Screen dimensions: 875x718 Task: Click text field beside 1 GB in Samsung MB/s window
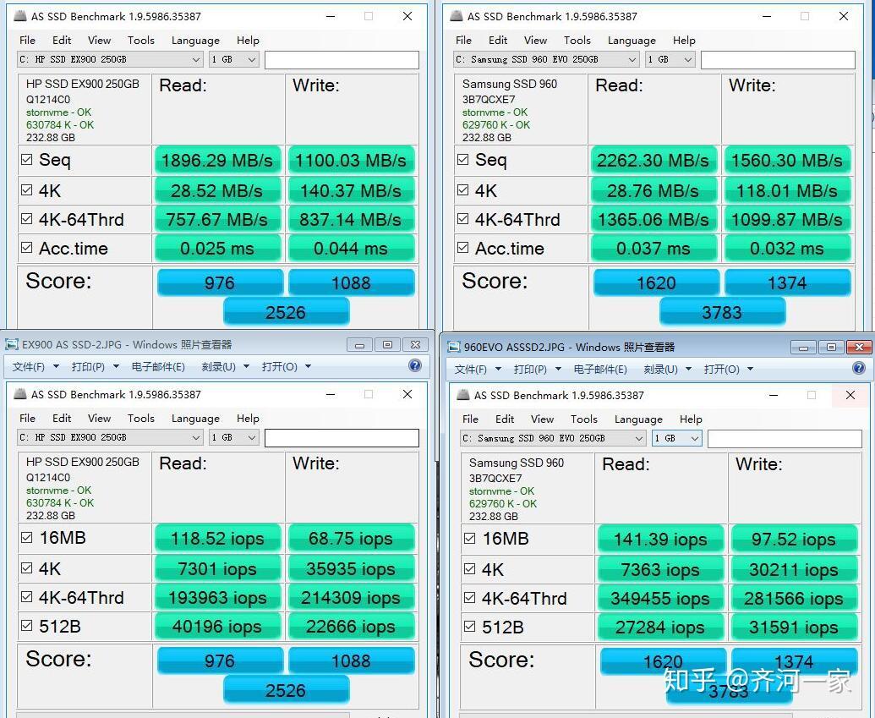click(x=778, y=60)
